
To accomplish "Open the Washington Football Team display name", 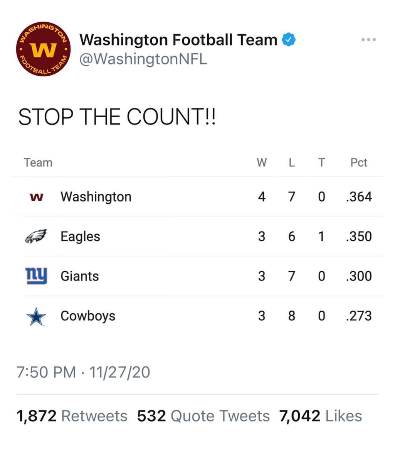I will pyautogui.click(x=178, y=39).
